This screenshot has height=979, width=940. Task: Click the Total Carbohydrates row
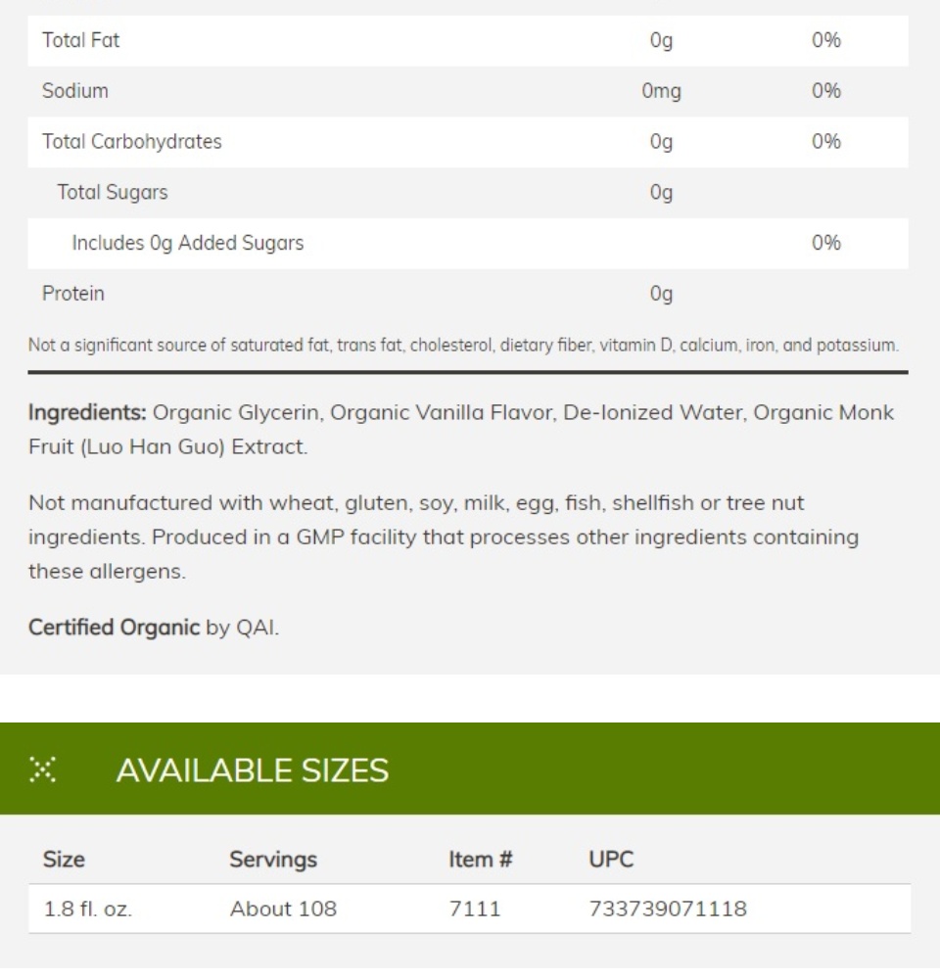[x=468, y=142]
